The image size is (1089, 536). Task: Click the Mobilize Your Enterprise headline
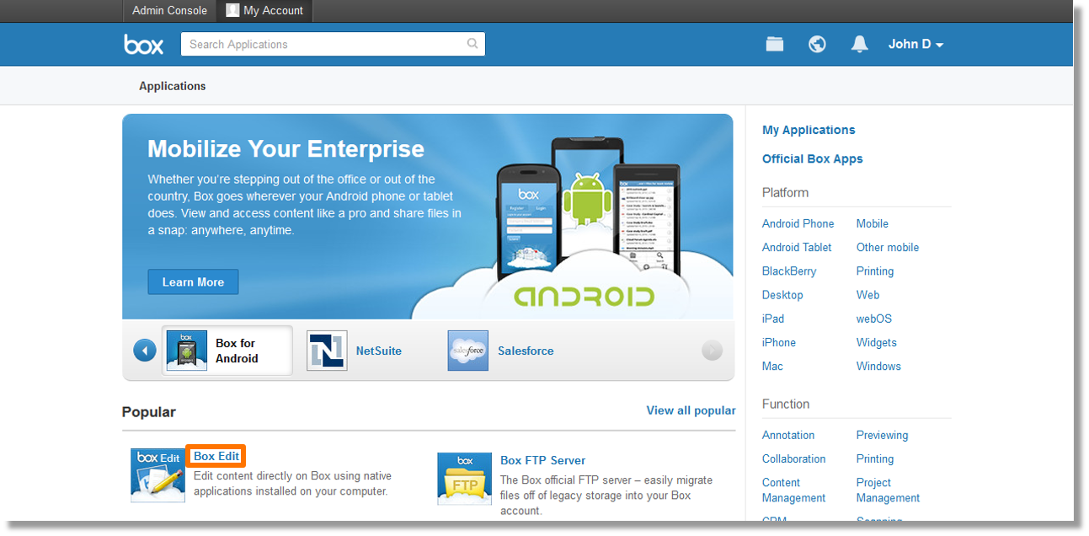pyautogui.click(x=286, y=149)
